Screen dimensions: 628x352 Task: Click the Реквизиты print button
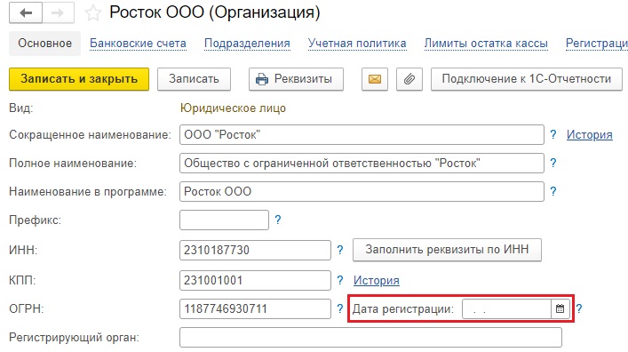point(296,79)
